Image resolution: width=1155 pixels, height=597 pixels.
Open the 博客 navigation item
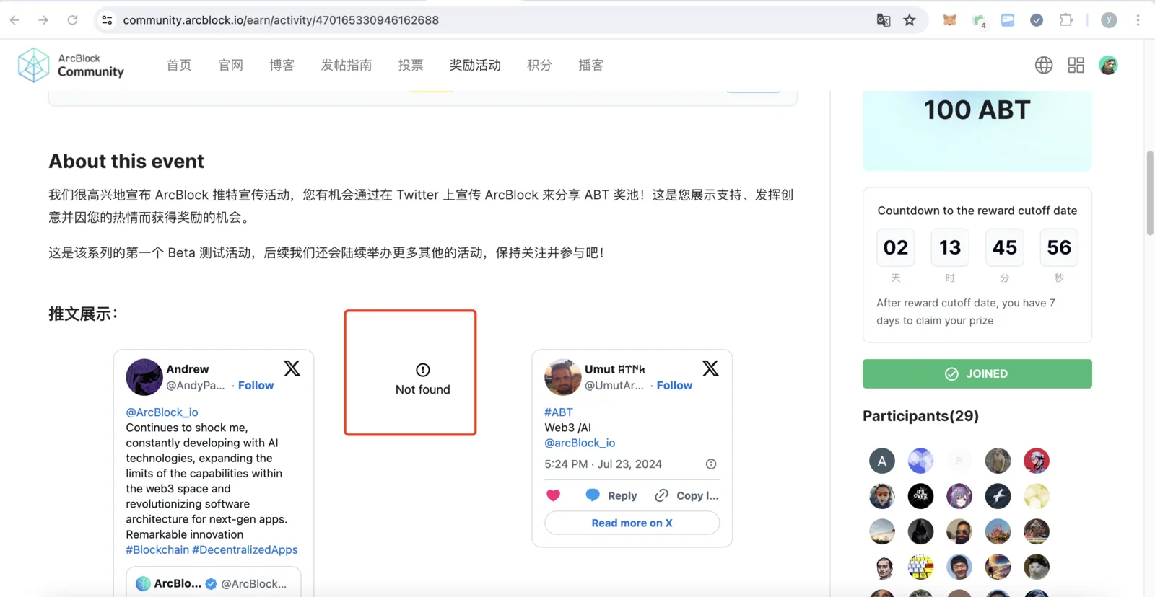click(282, 65)
